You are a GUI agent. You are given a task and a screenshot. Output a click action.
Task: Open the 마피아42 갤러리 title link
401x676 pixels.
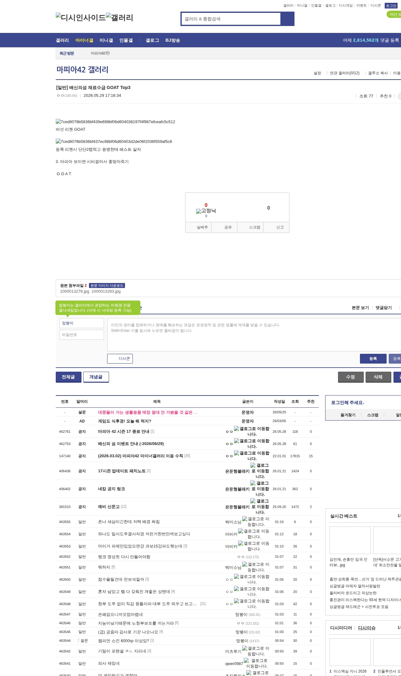coord(82,70)
